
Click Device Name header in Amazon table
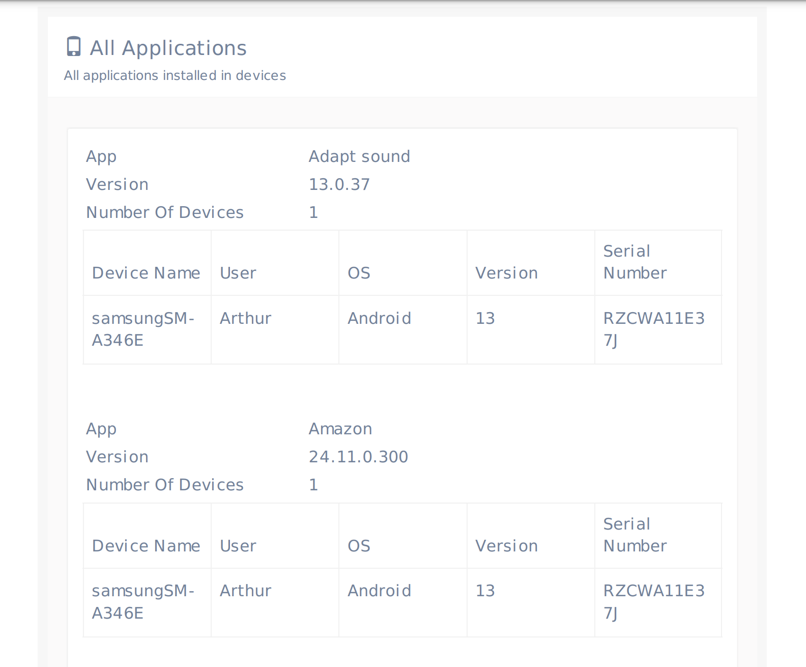(146, 546)
